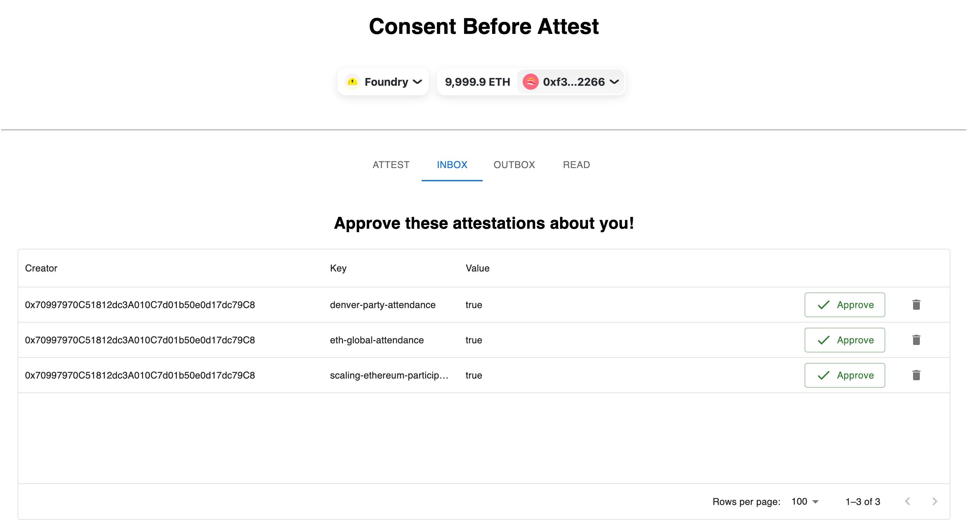
Task: Select creator address in scaling-ethereum-particip… row
Action: (140, 375)
